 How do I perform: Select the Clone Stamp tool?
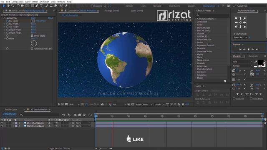click(x=51, y=6)
